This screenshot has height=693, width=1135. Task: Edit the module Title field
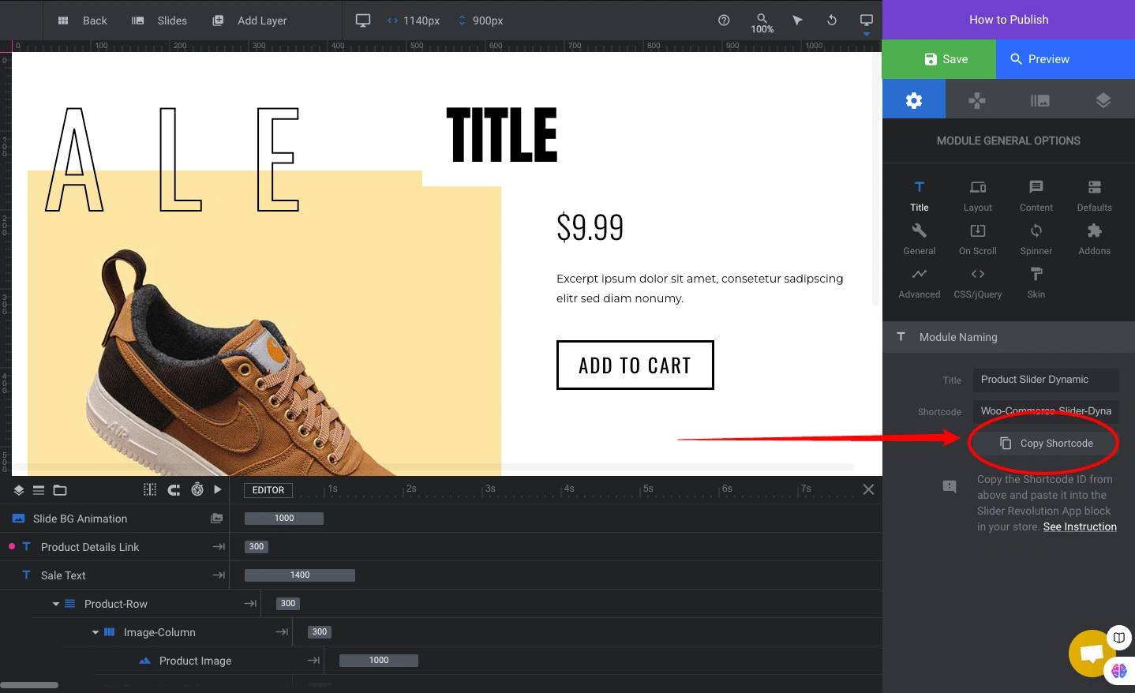1046,380
